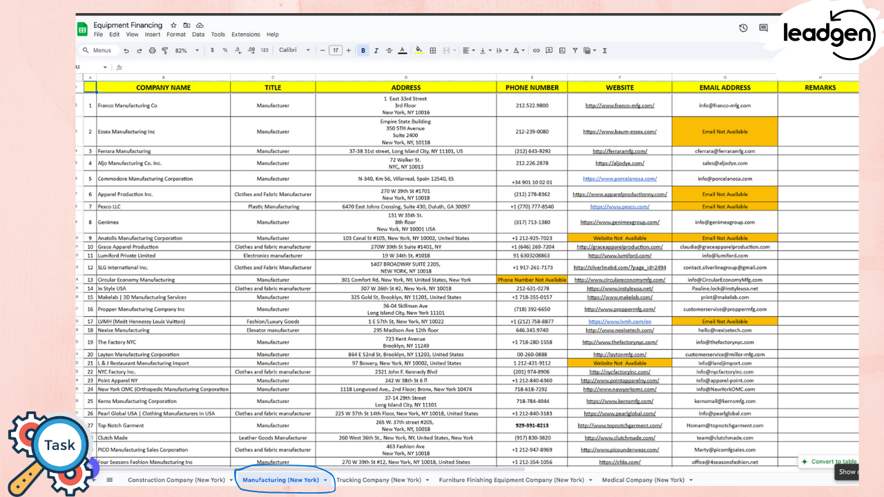The image size is (884, 497).
Task: Open the franco-mfg.com website link
Action: 619,106
